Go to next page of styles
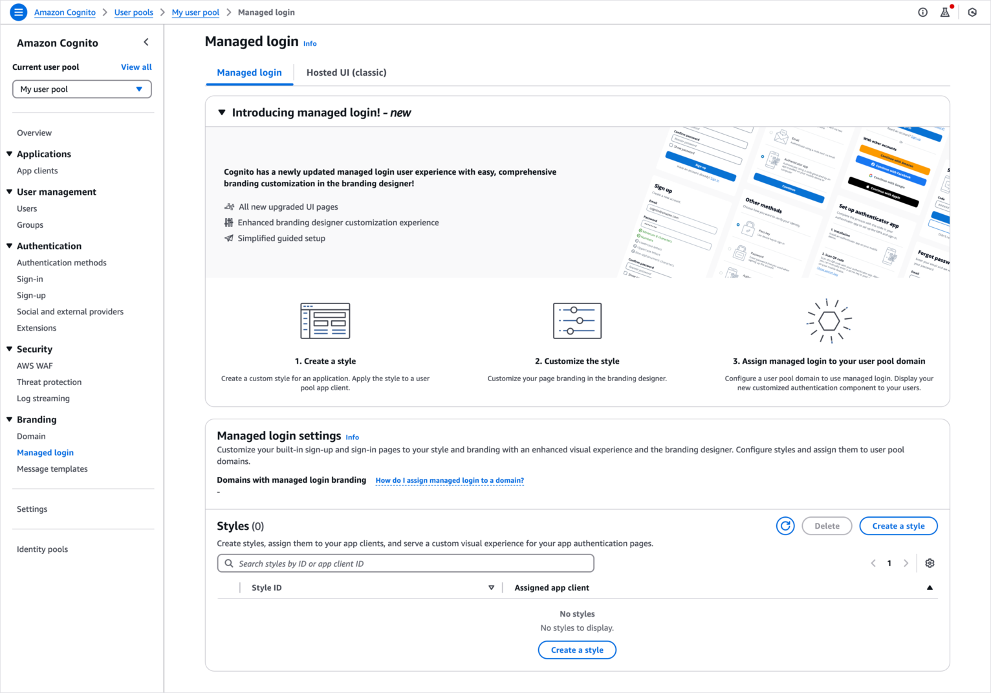Screen dimensions: 991x693 point(906,563)
